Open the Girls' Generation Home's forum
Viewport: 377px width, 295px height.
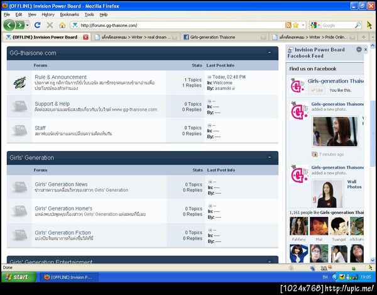[63, 208]
